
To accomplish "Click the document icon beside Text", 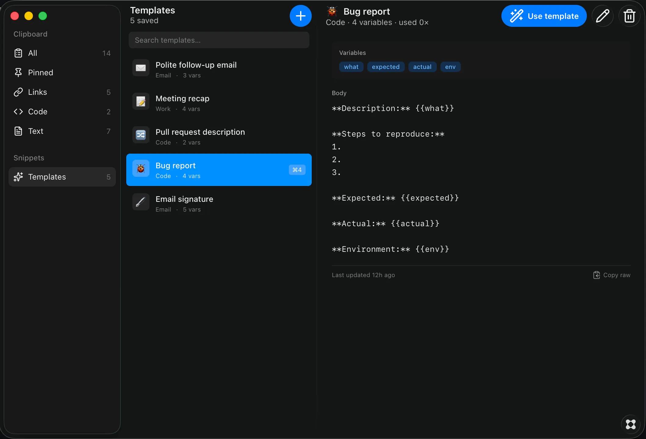I will 18,131.
